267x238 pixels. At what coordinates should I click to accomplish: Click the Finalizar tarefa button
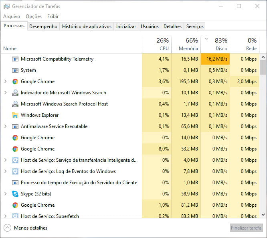tap(246, 228)
